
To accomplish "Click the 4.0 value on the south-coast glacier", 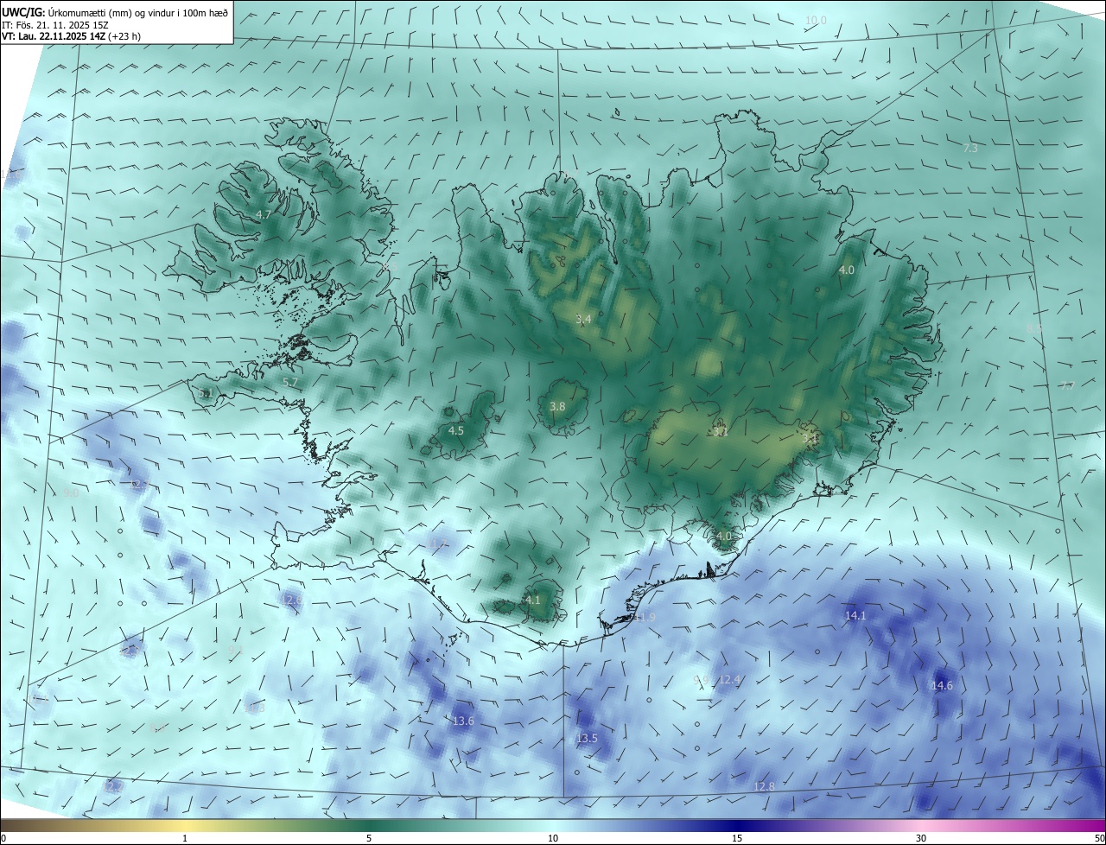I will (x=724, y=536).
